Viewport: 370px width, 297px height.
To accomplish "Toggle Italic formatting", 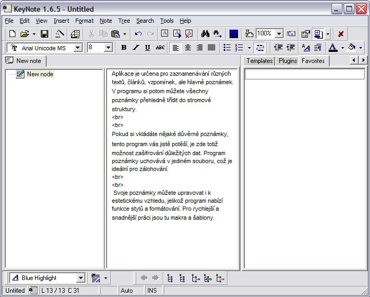I will 136,48.
